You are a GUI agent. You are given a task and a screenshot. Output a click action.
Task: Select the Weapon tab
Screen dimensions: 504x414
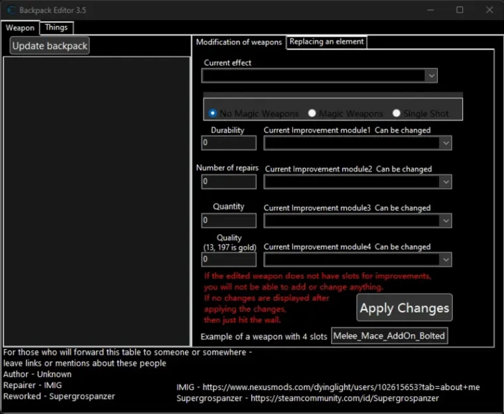click(x=20, y=28)
